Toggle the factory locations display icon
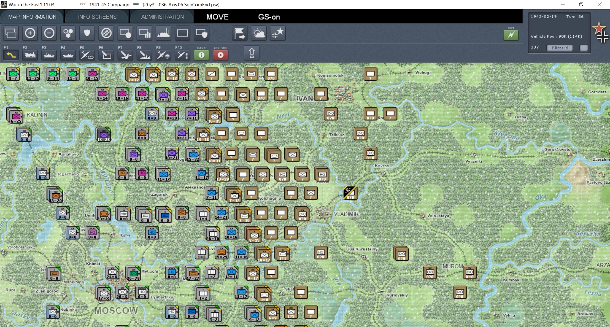The height and width of the screenshot is (327, 610). click(164, 33)
